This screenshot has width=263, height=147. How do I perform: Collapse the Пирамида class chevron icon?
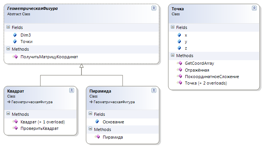[154, 91]
